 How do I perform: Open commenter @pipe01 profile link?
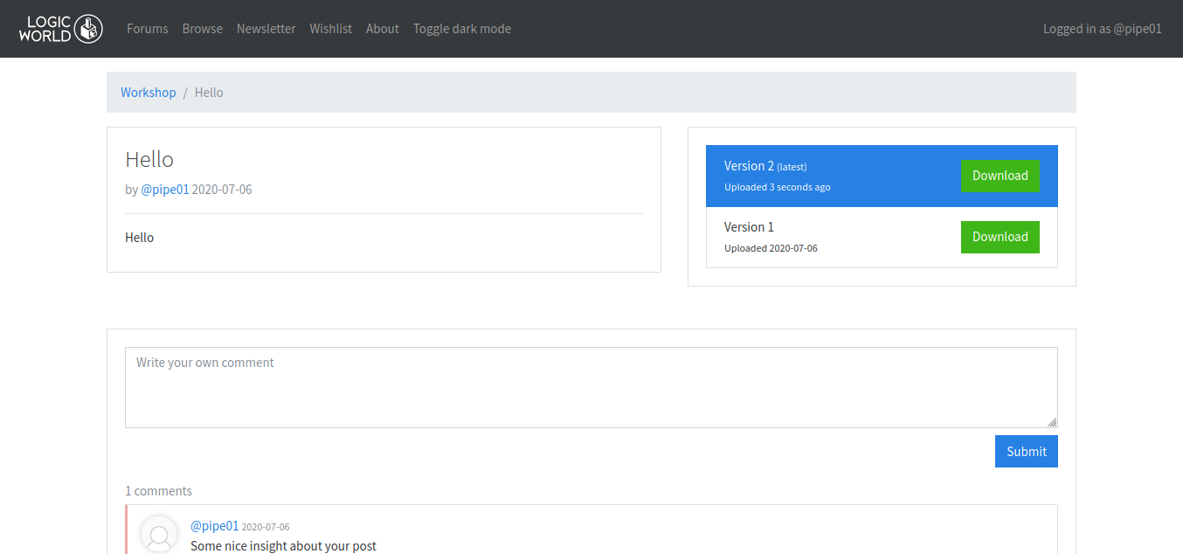214,526
